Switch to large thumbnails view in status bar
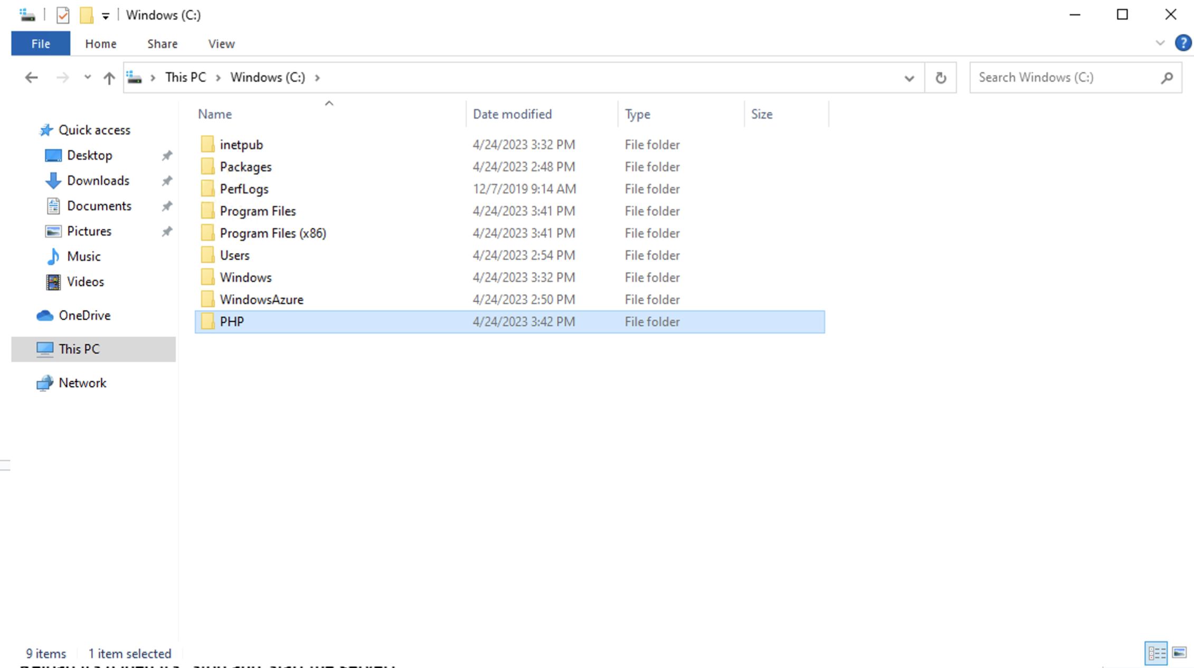Screen dimensions: 1194x668 coord(1179,654)
